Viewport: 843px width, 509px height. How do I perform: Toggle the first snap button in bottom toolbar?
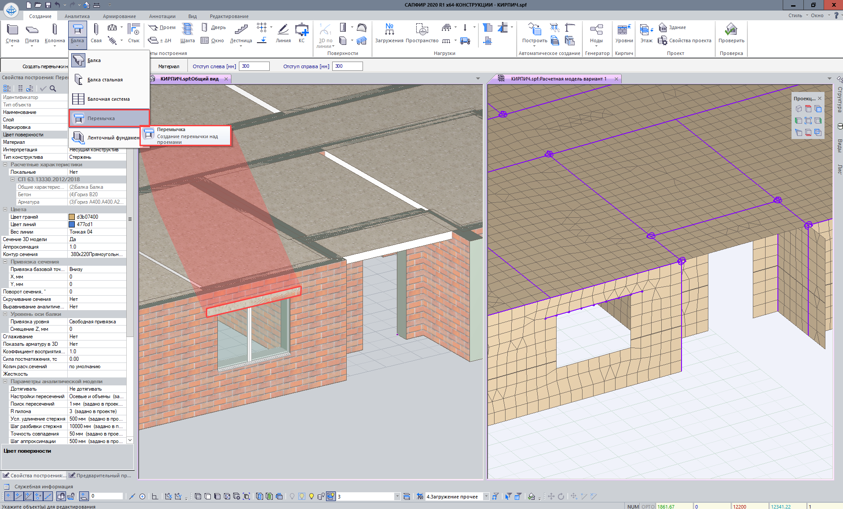click(8, 496)
